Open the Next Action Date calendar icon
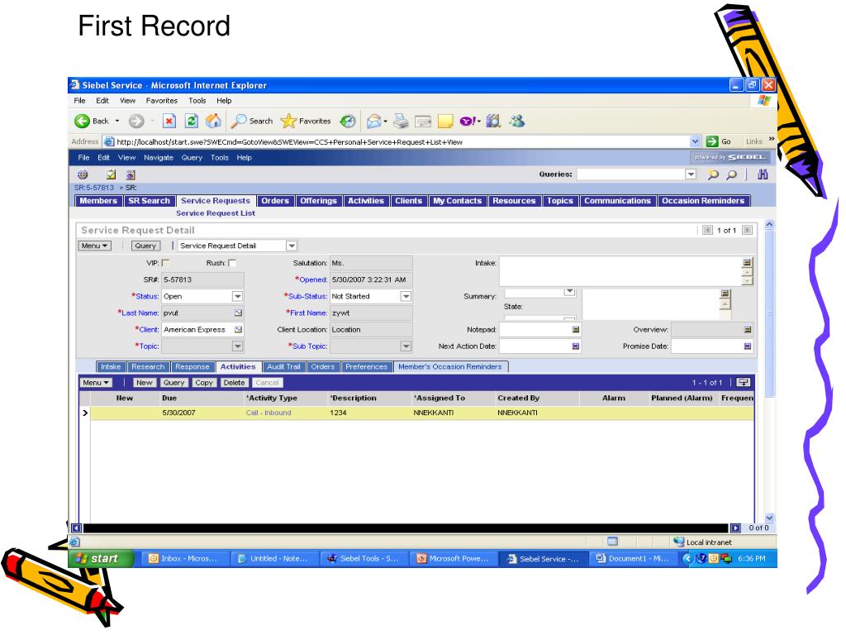The image size is (846, 635). click(x=576, y=346)
